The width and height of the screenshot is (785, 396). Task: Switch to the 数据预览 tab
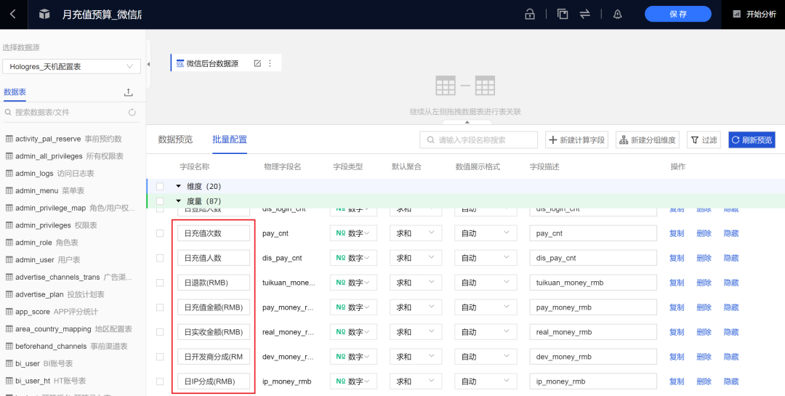click(175, 140)
